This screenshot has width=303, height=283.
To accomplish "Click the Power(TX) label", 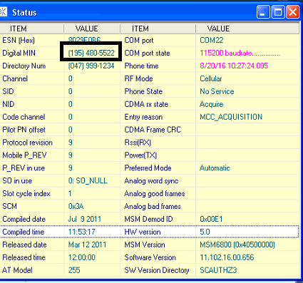I will point(140,155).
